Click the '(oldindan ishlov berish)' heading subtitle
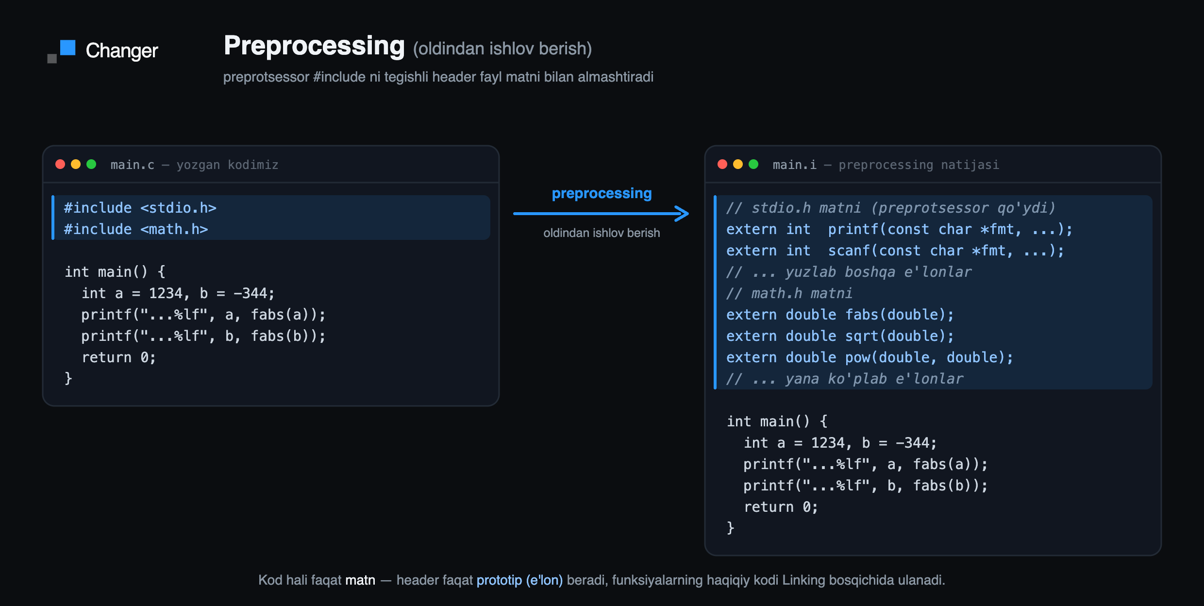 pyautogui.click(x=502, y=49)
